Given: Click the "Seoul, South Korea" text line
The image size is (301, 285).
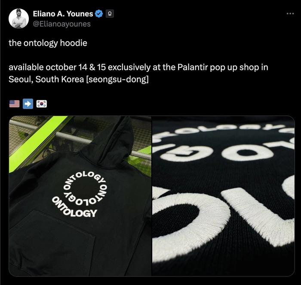Looking at the screenshot, I should [x=46, y=79].
